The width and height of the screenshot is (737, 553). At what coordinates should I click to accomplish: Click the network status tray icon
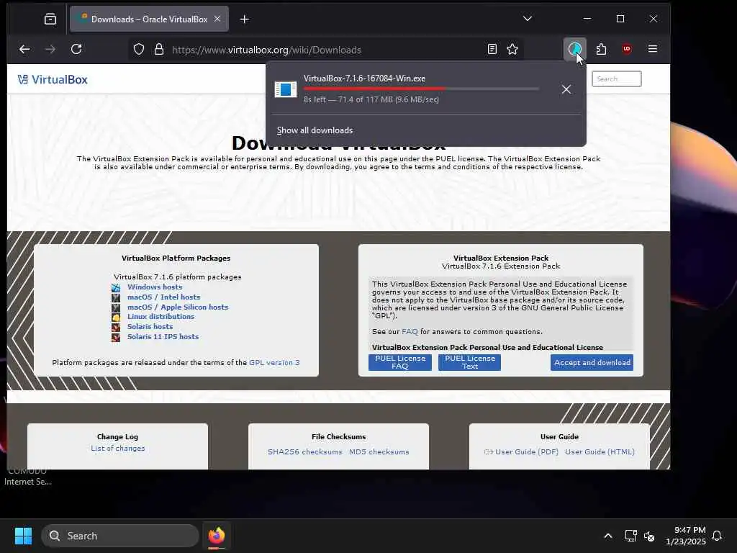pyautogui.click(x=630, y=536)
